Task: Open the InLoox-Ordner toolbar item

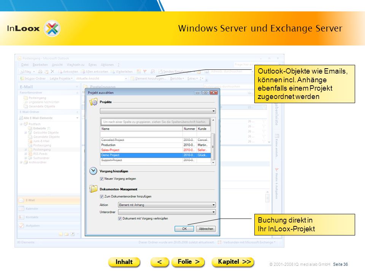Action: point(33,78)
